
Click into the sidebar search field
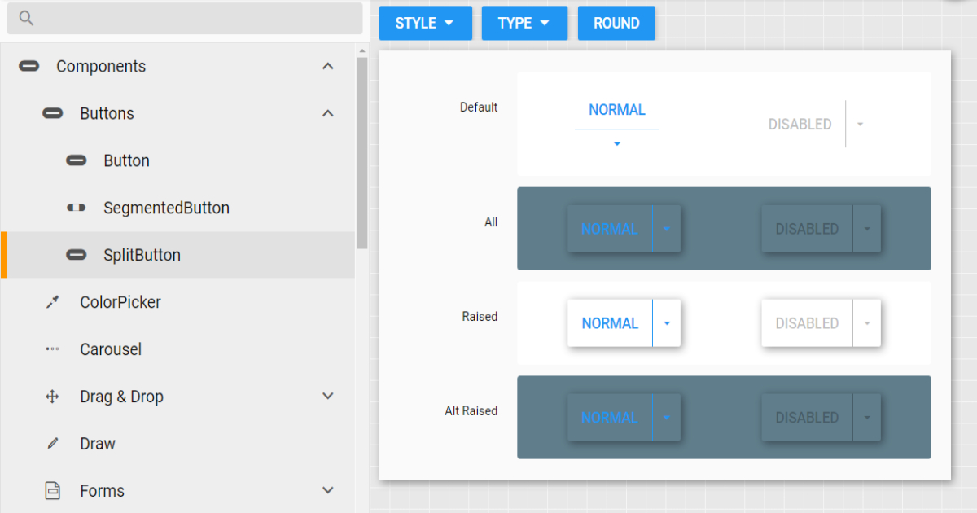coord(185,19)
